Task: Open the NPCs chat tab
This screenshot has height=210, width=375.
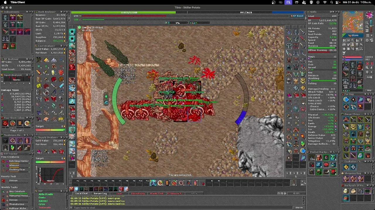Action: 194,193
